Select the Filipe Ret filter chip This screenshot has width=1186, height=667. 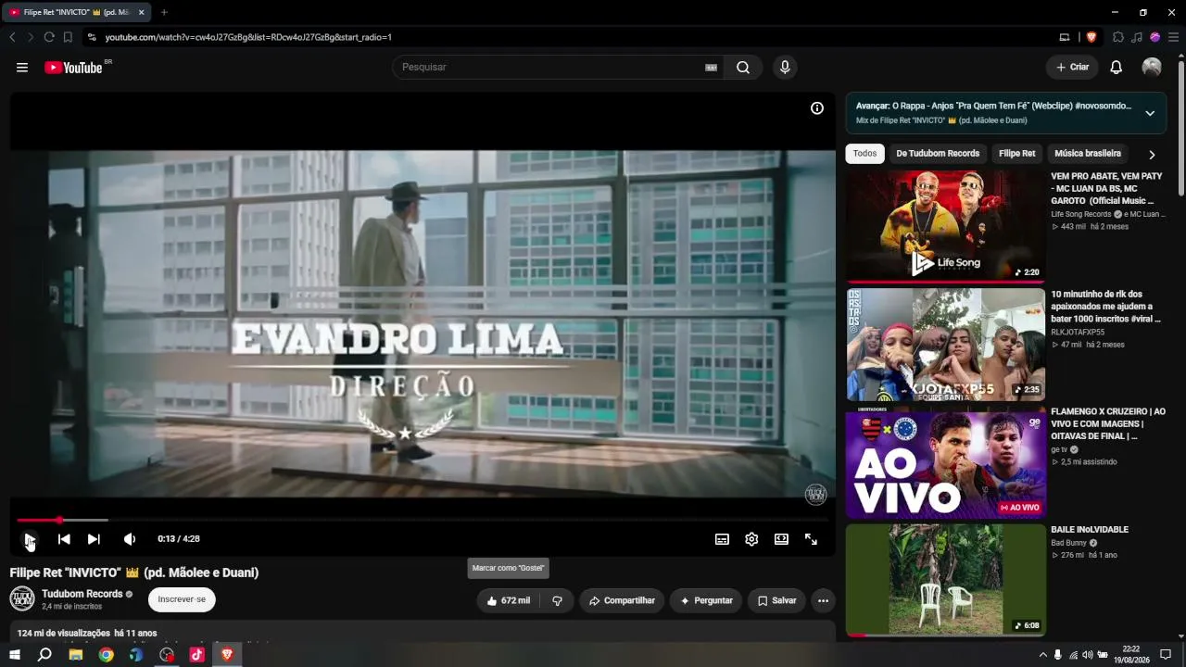(x=1016, y=154)
